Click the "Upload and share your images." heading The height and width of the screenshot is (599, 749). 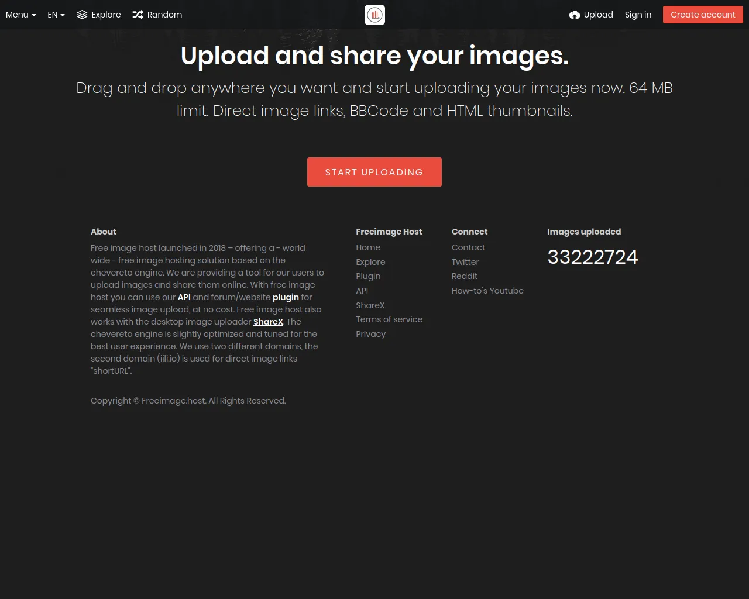click(x=374, y=56)
